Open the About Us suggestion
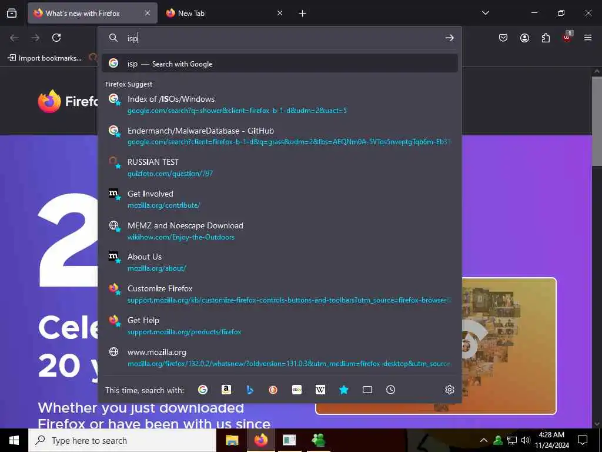 tap(280, 262)
